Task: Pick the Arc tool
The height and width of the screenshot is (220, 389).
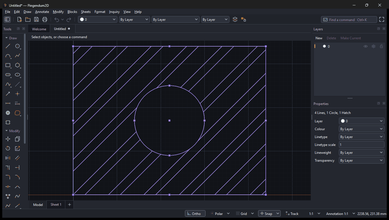Action: pyautogui.click(x=8, y=56)
